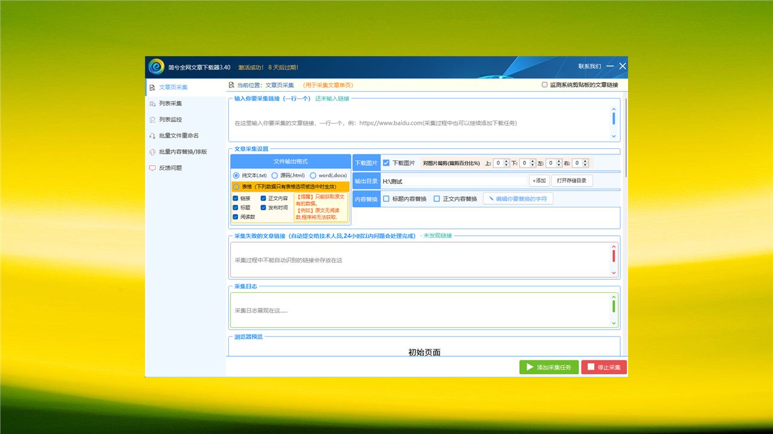This screenshot has height=434, width=773.
Task: Enable 监测系统剪贴板的文章链接 checkbox
Action: [545, 85]
